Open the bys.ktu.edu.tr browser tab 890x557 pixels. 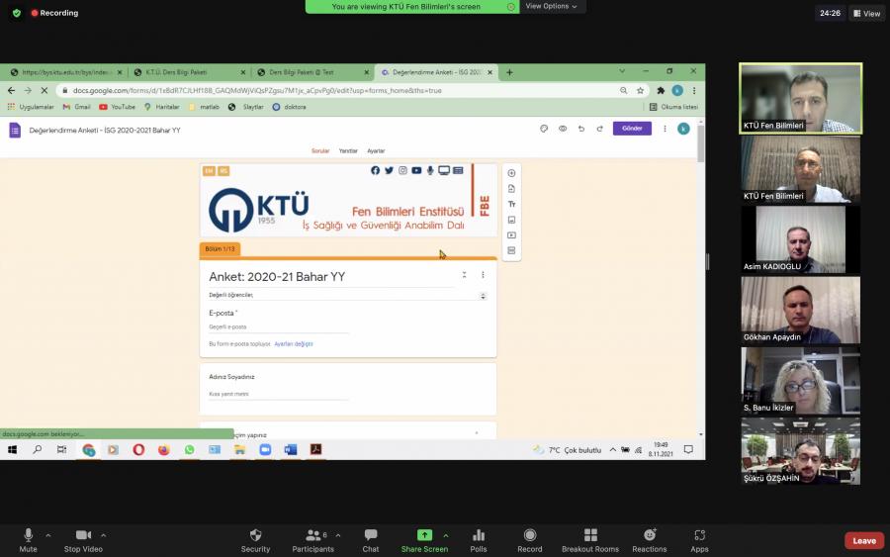[64, 72]
